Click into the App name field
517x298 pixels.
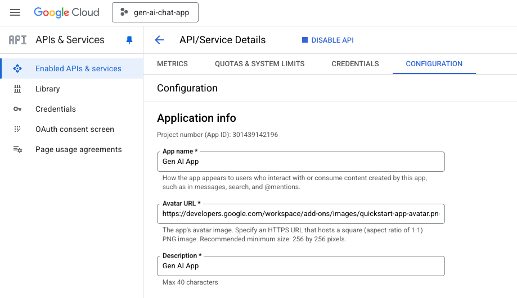click(x=300, y=162)
